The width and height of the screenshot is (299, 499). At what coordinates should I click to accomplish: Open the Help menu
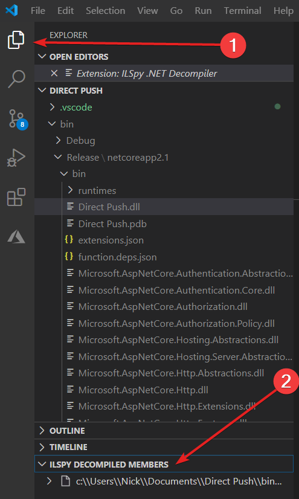tap(283, 10)
